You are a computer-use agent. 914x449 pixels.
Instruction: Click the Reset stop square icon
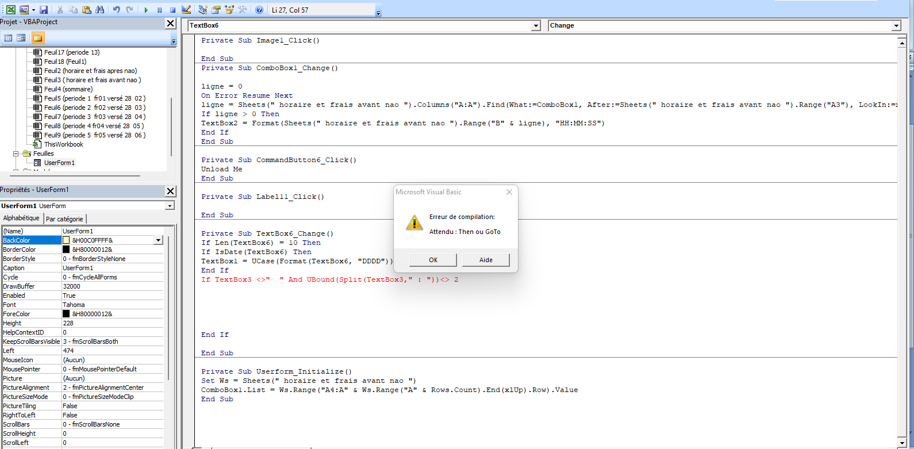point(172,10)
